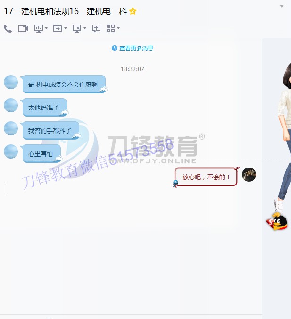Click the 心里害怕 message bubble

pos(41,153)
